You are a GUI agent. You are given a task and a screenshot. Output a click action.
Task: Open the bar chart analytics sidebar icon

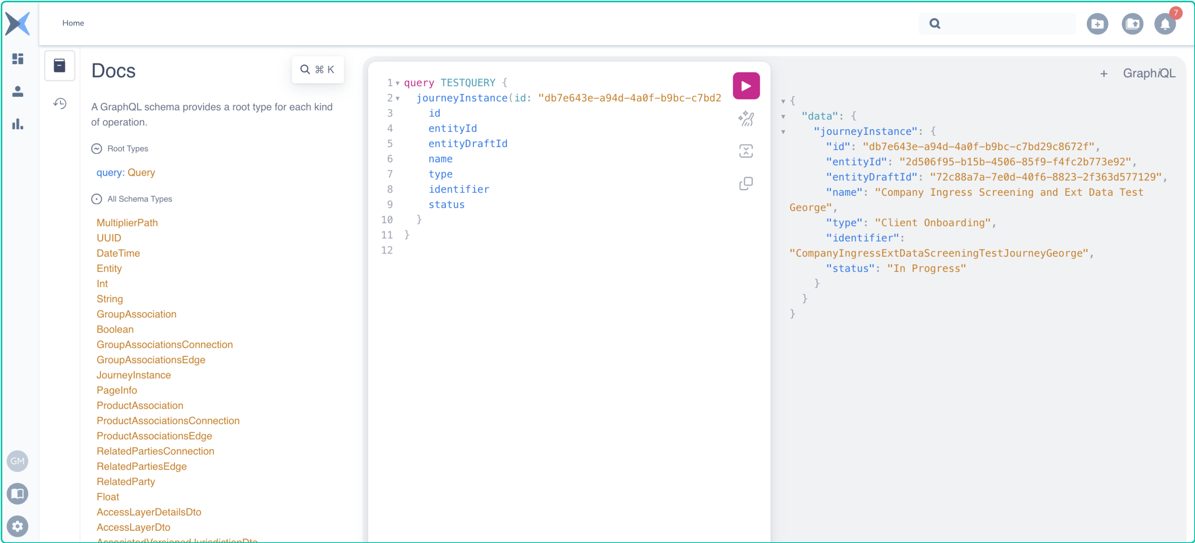pyautogui.click(x=18, y=124)
